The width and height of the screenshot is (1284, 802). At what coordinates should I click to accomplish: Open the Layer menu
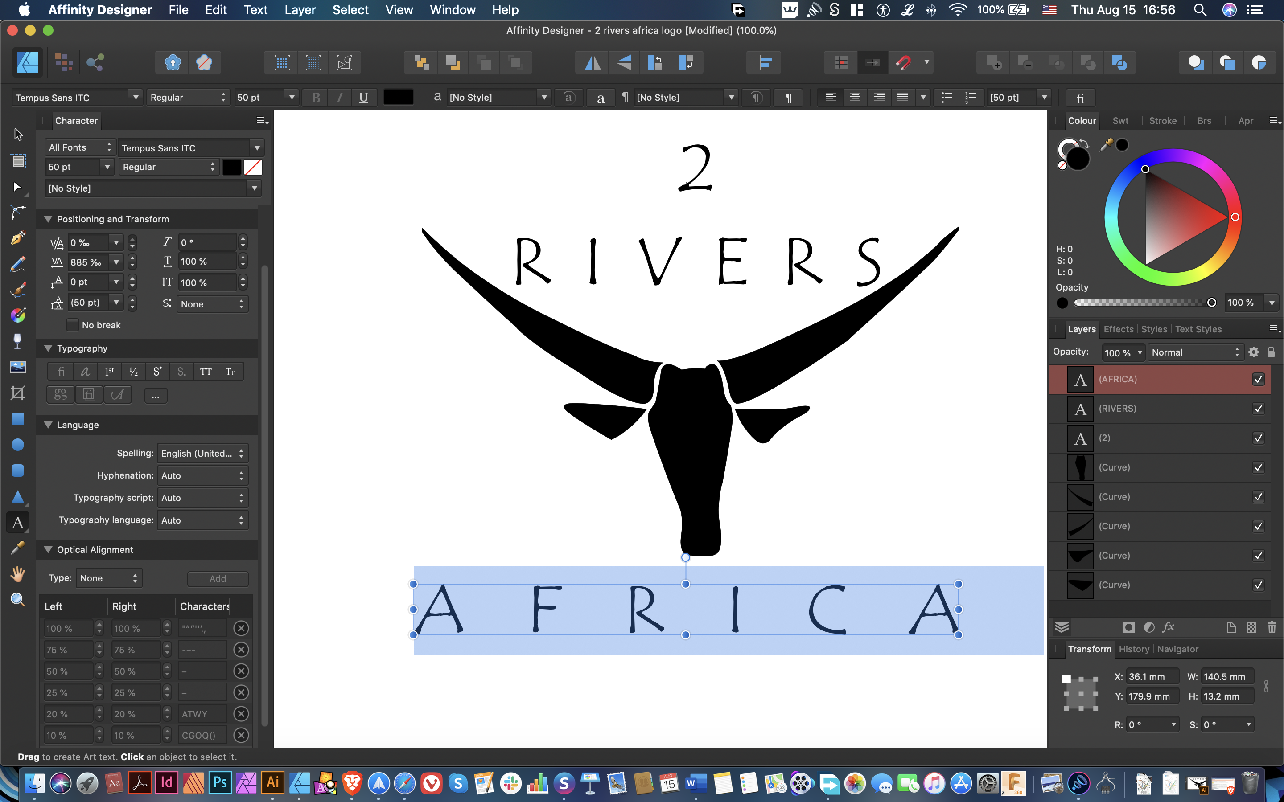point(300,9)
